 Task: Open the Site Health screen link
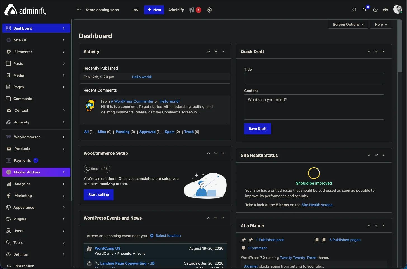317,205
